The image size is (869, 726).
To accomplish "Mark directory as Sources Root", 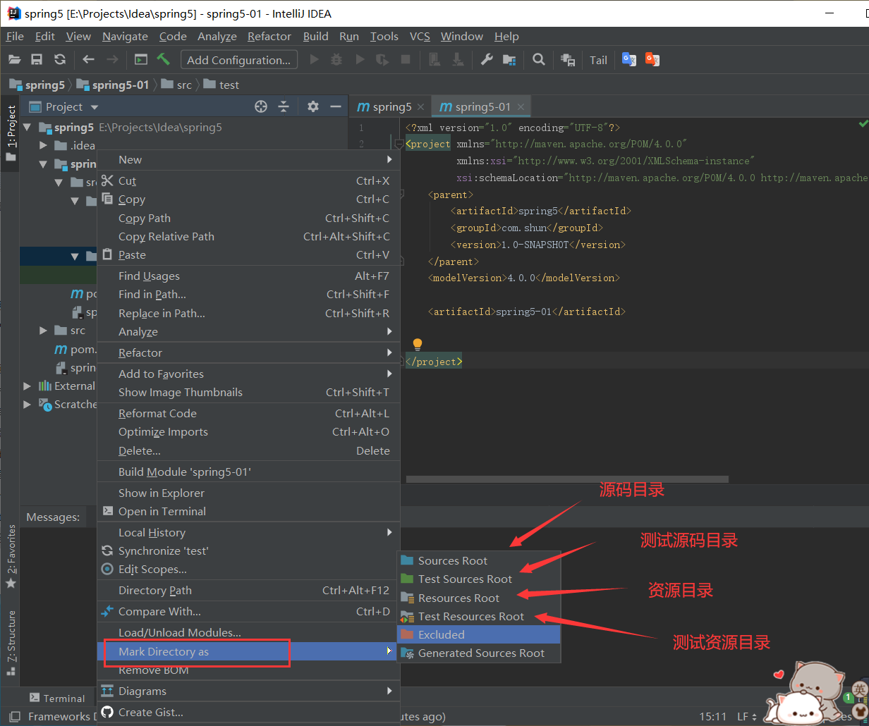I will click(479, 560).
